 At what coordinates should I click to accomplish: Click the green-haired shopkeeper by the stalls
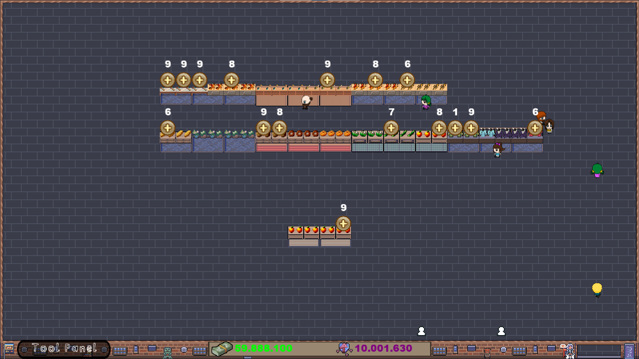tap(427, 100)
